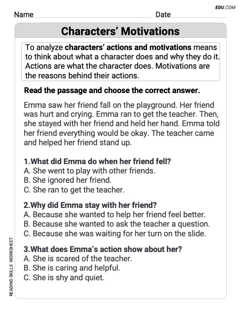The image size is (241, 312).
Task: Select answer C: She ran to get the teacher
Action: [x=74, y=189]
